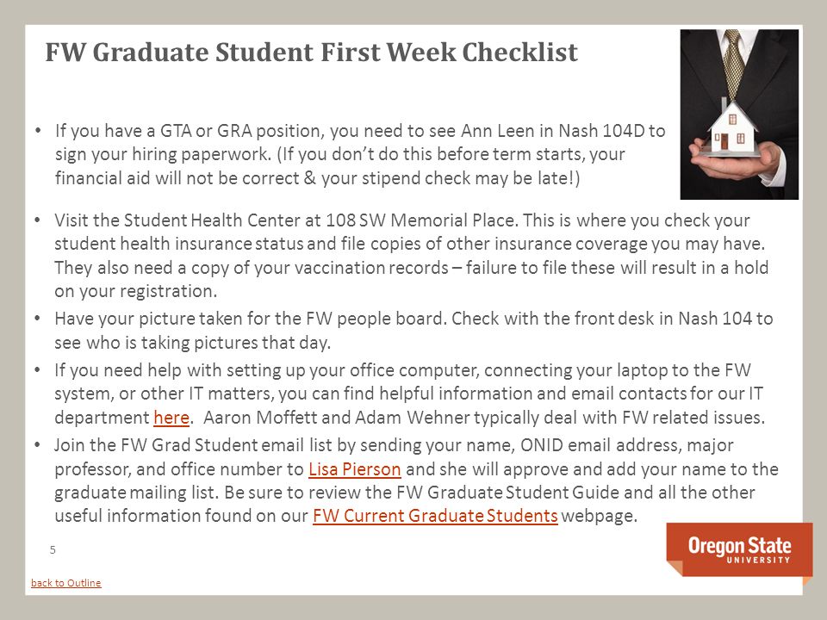Viewport: 827px width, 620px height.
Task: Open FW Current Graduate Students link
Action: (435, 515)
